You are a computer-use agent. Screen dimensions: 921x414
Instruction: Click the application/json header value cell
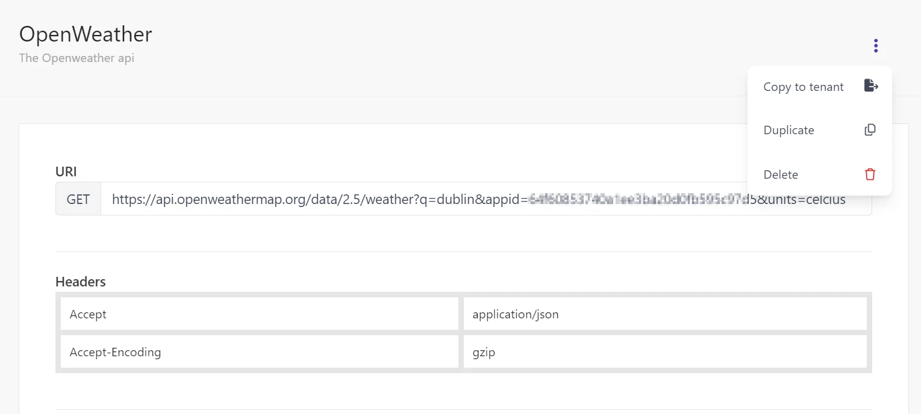pos(665,314)
